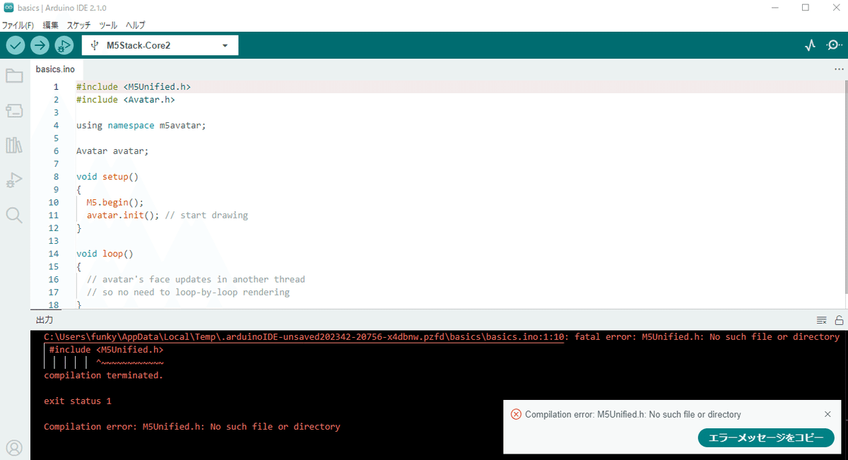Open the スケッチ menu
Image resolution: width=848 pixels, height=460 pixels.
(79, 25)
